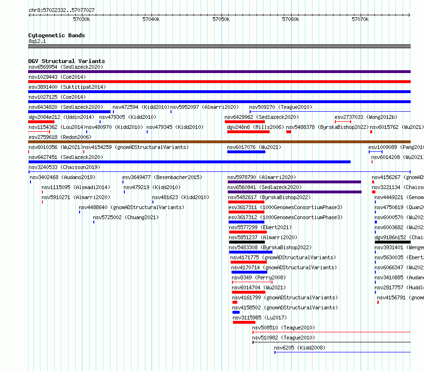Open the nsv472594 (Kidd2010) variant
Image resolution: width=424 pixels, height=371 pixels.
pos(141,107)
